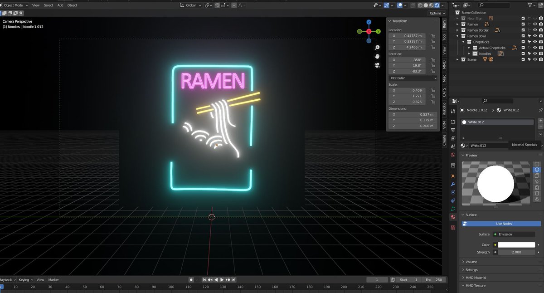The height and width of the screenshot is (293, 544).
Task: Disable Scene collection in renders camera icon
Action: pos(540,59)
